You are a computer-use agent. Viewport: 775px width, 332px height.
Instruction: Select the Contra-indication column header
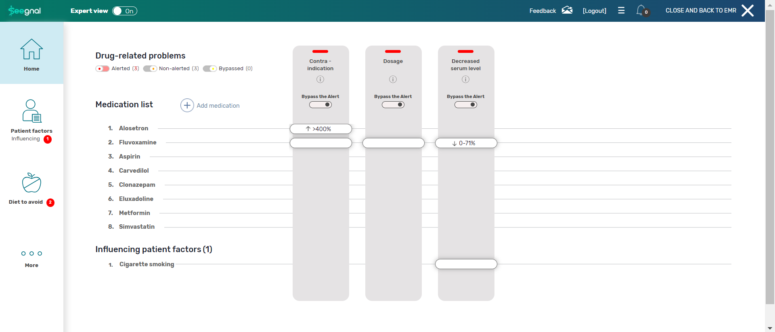320,65
